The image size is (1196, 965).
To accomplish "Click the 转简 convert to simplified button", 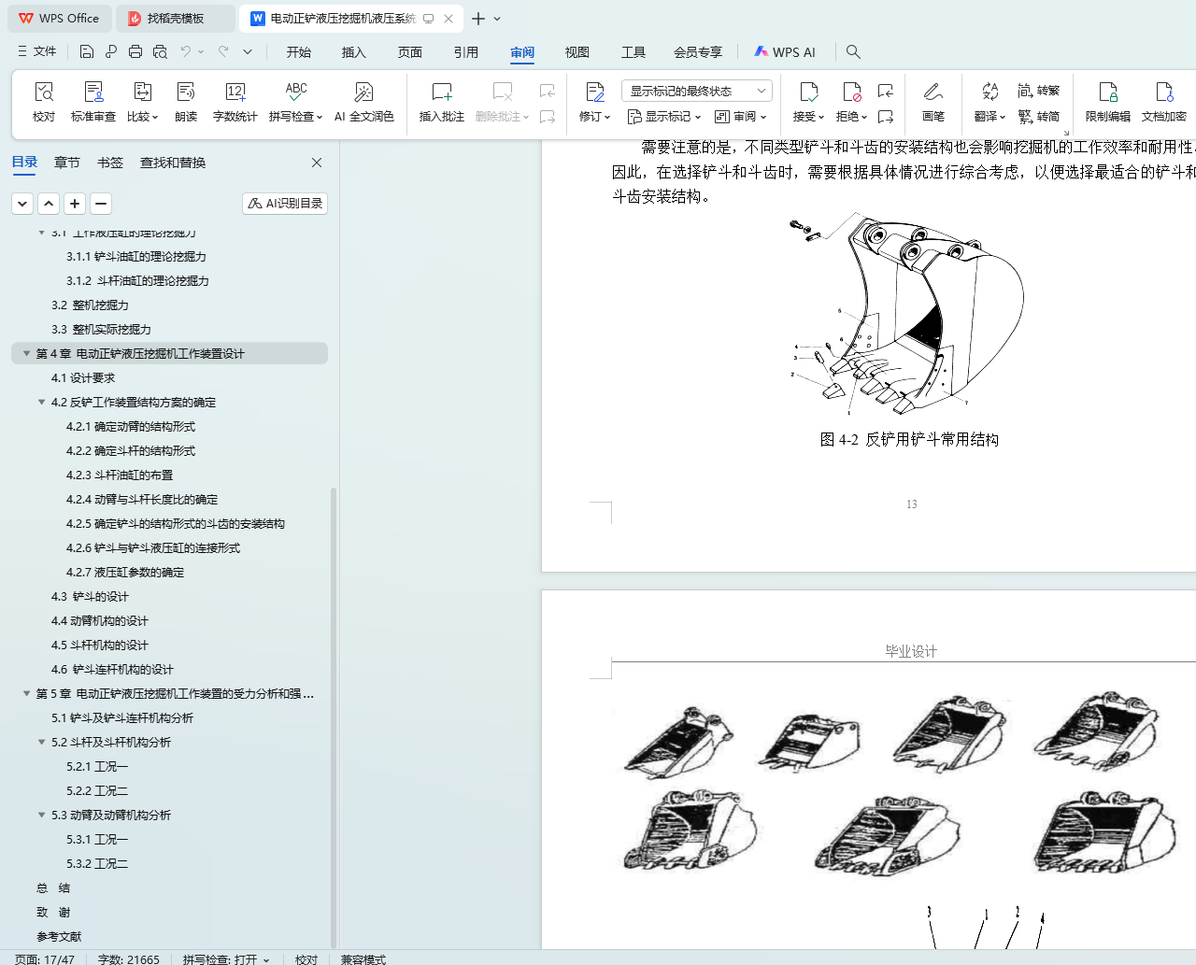I will click(1039, 117).
